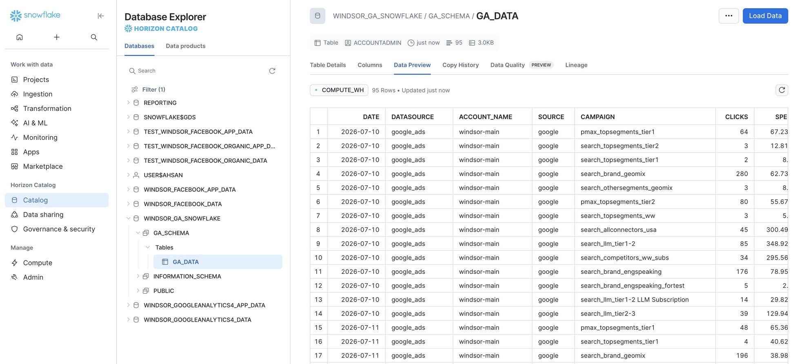Click the Load Data button
The width and height of the screenshot is (808, 364).
tap(765, 16)
